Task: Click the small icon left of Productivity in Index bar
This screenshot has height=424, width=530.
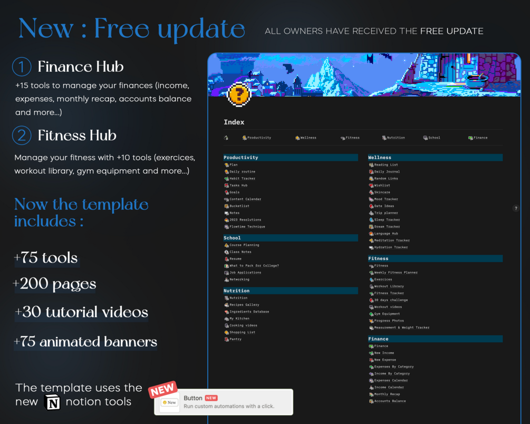Action: click(x=226, y=138)
